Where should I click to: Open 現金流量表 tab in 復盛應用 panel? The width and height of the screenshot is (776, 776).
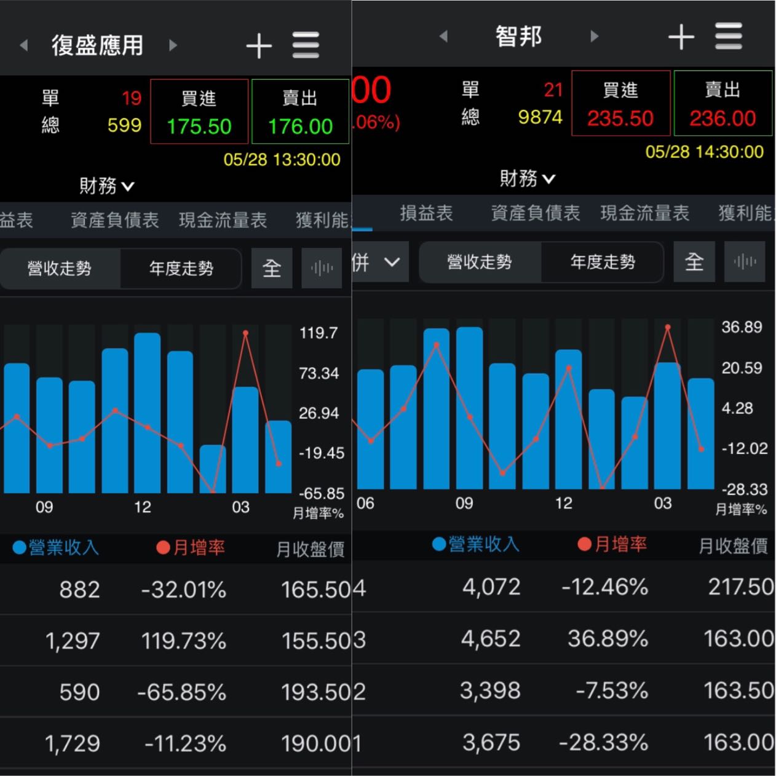click(x=223, y=220)
